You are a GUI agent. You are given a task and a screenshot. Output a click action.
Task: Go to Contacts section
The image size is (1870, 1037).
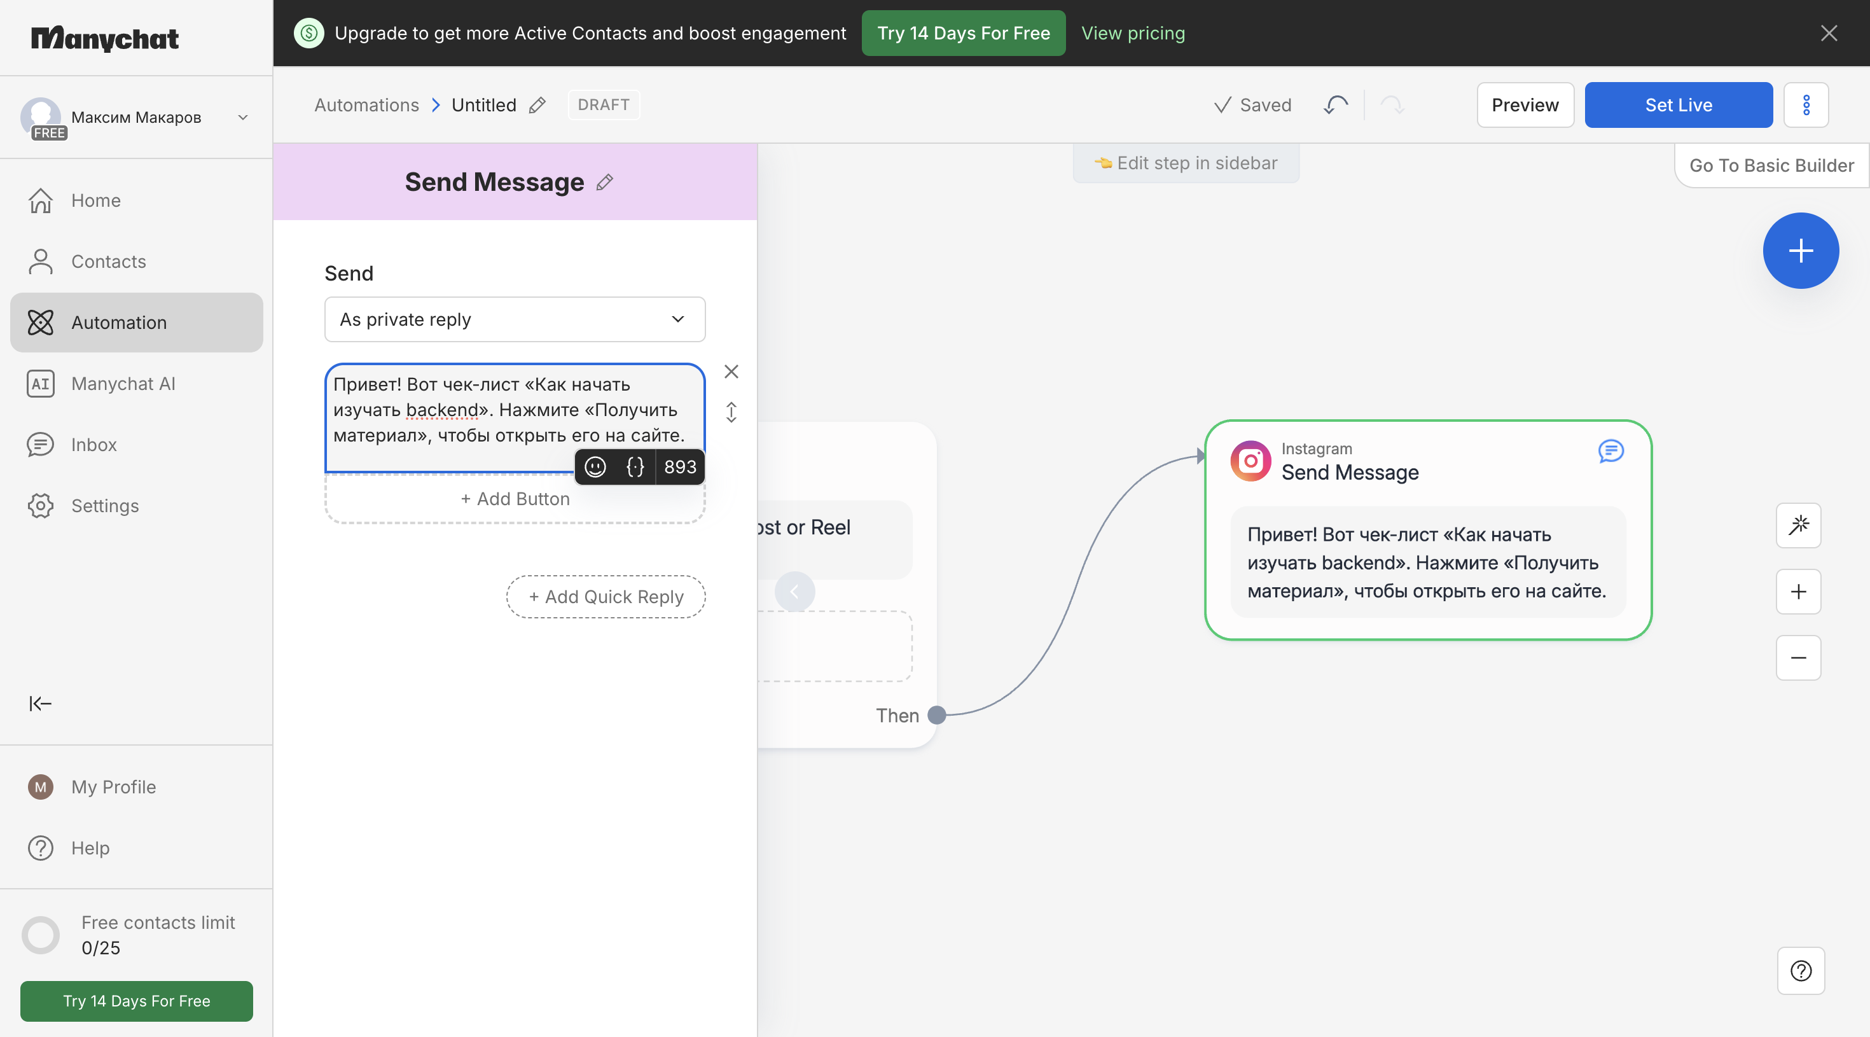point(137,261)
